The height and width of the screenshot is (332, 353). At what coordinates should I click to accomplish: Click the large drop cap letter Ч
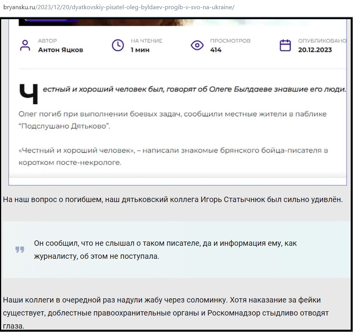coord(29,94)
